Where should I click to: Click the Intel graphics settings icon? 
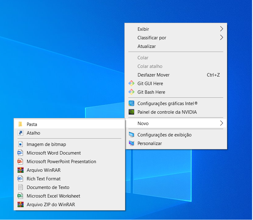(131, 103)
